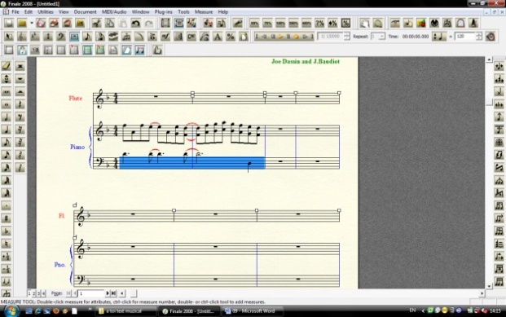The image size is (506, 317).
Task: Pick the quarter note duration
Action: (7, 130)
